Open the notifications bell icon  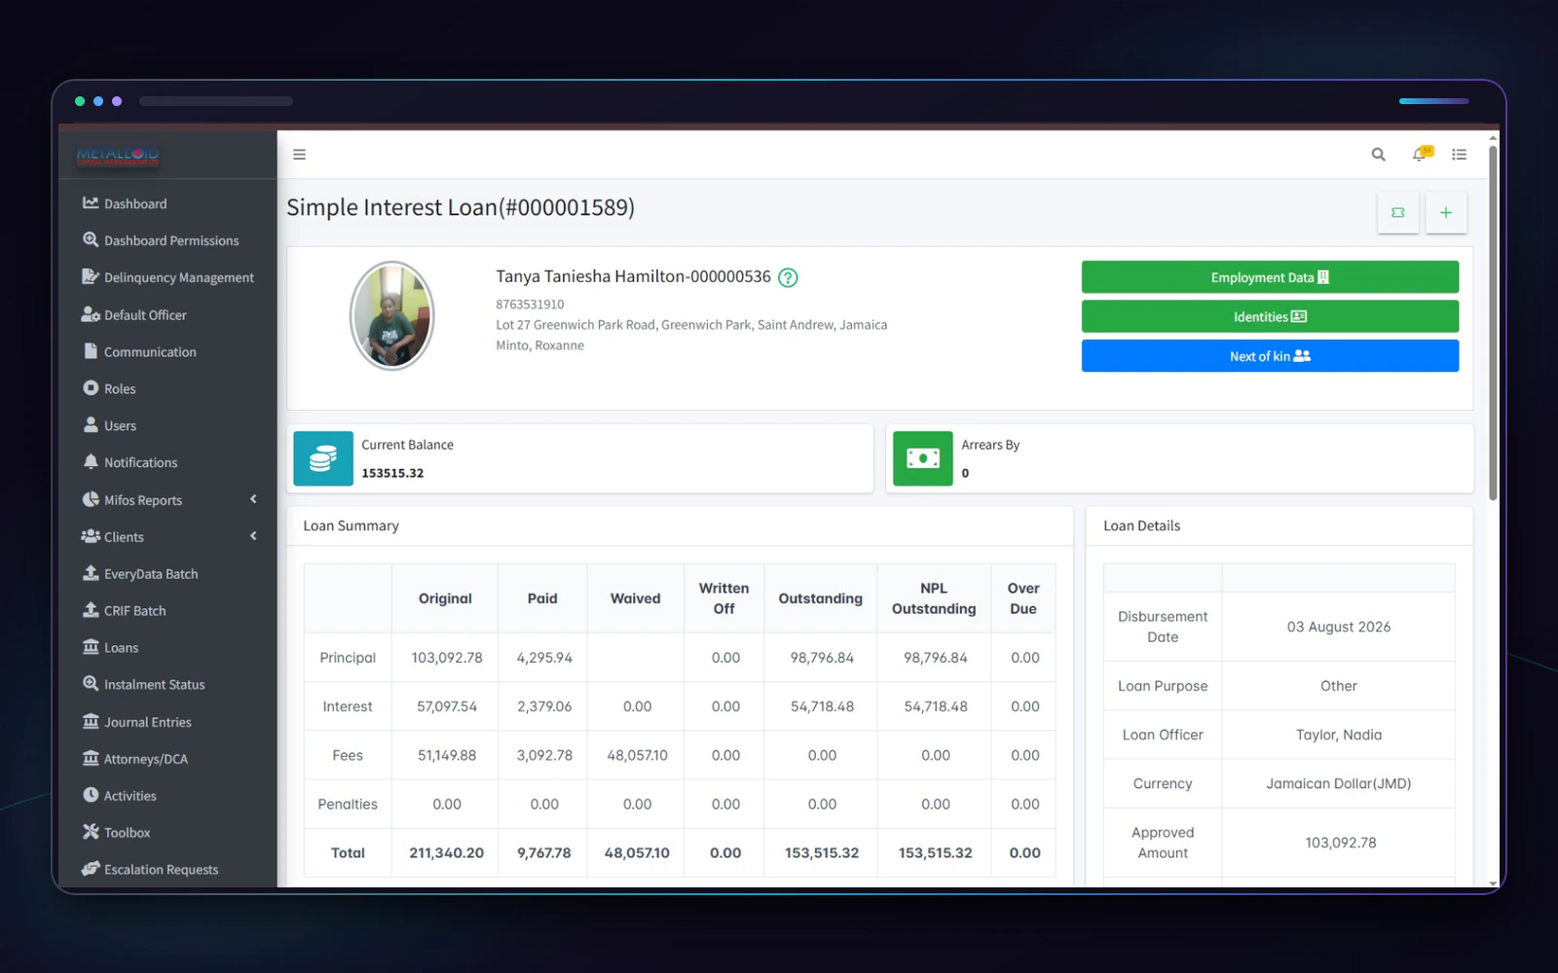(1421, 154)
